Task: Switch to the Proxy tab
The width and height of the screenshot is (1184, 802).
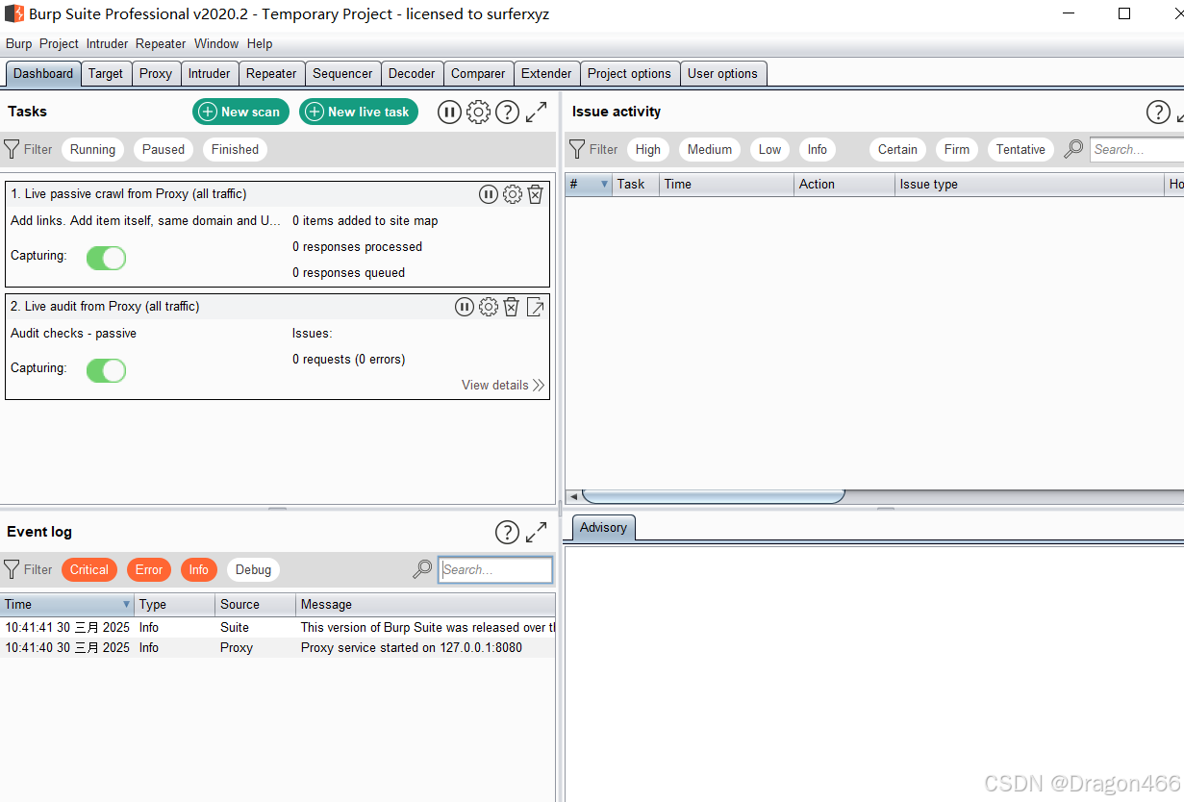Action: (x=156, y=73)
